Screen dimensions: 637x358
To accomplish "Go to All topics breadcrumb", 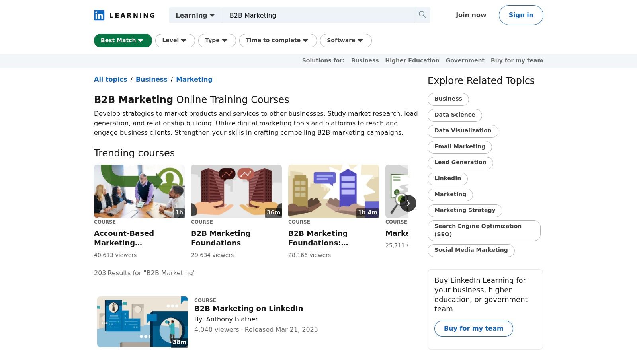I will 110,79.
